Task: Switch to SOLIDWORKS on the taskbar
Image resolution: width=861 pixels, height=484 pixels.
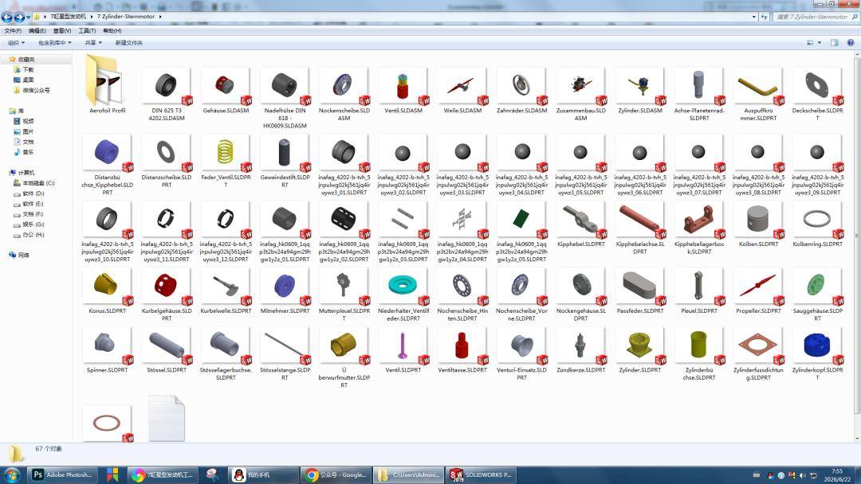Action: (x=481, y=474)
